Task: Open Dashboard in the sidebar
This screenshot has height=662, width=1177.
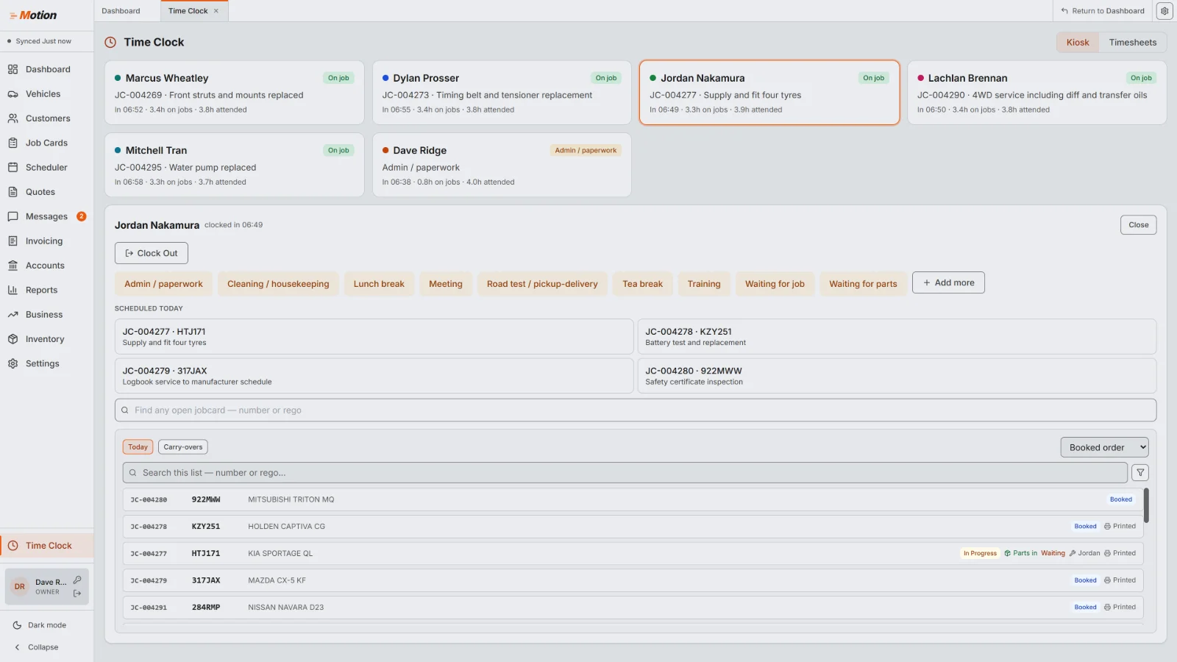Action: tap(47, 69)
